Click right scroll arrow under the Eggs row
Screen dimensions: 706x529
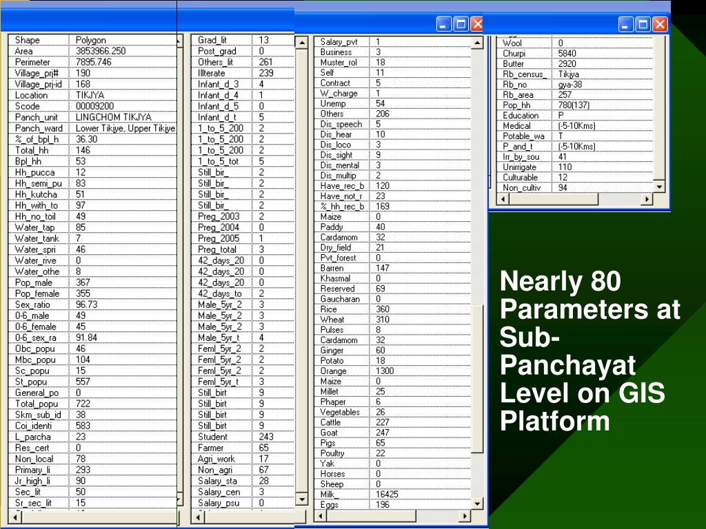point(465,516)
